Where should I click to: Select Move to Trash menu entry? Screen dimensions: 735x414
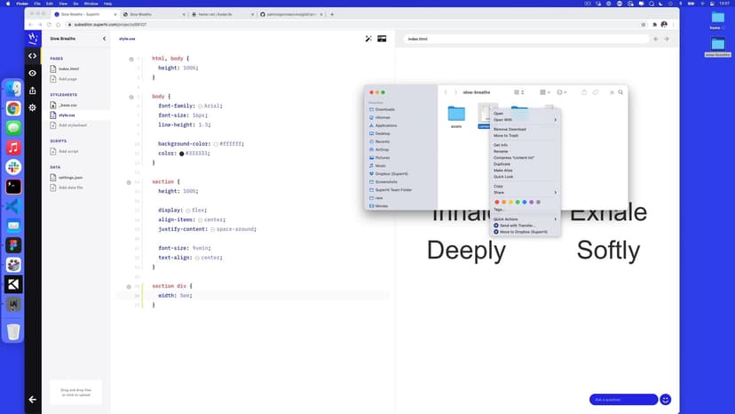(506, 135)
